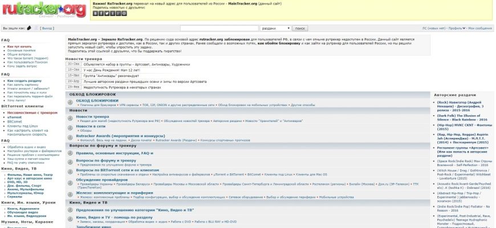Open Как создать раздачу link
The image size is (496, 228).
click(25, 81)
